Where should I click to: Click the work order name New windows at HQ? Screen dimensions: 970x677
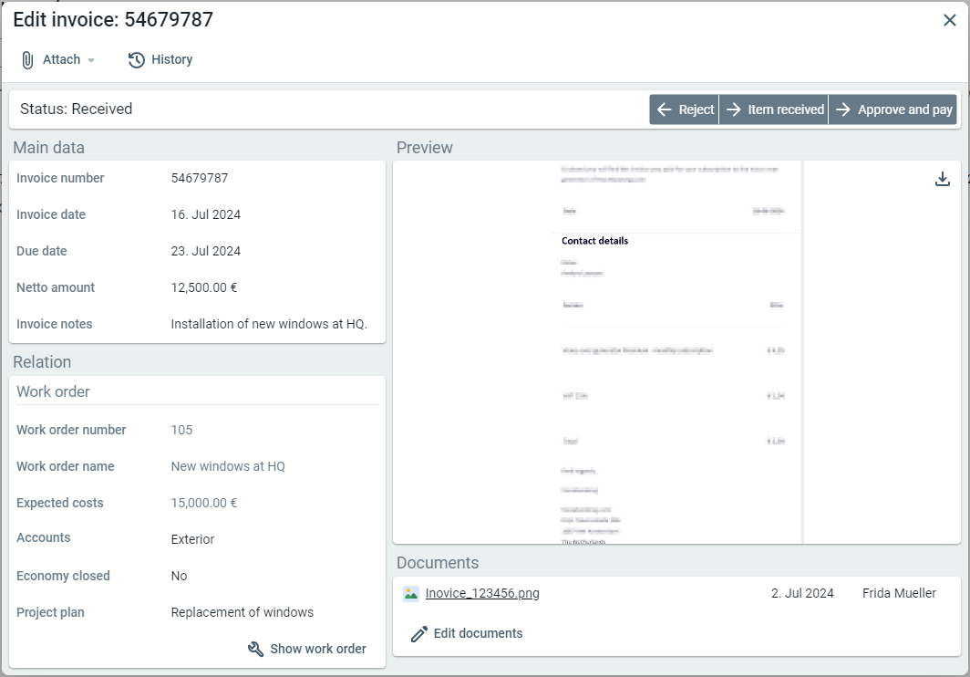228,466
